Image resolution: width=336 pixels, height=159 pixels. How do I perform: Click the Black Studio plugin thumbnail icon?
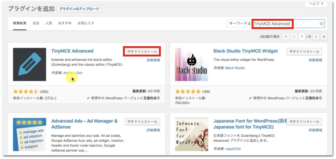click(191, 64)
